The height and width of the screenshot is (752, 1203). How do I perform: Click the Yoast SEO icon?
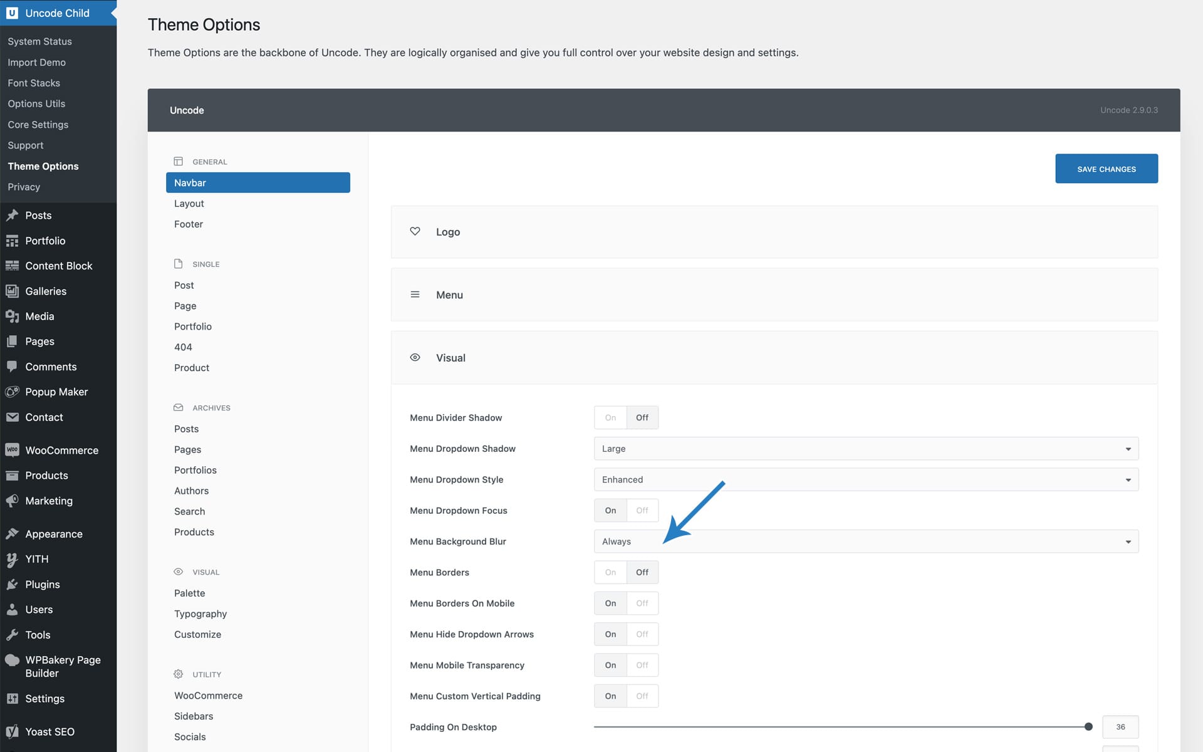pos(12,731)
